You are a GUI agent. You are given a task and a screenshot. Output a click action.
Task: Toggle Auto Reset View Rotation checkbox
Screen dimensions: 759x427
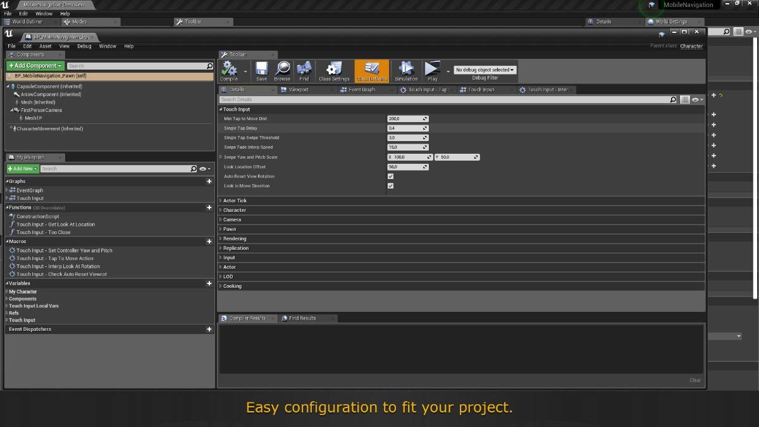[x=390, y=176]
